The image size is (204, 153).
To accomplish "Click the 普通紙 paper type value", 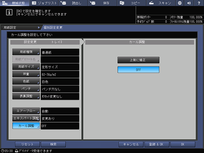I will [x=60, y=52].
